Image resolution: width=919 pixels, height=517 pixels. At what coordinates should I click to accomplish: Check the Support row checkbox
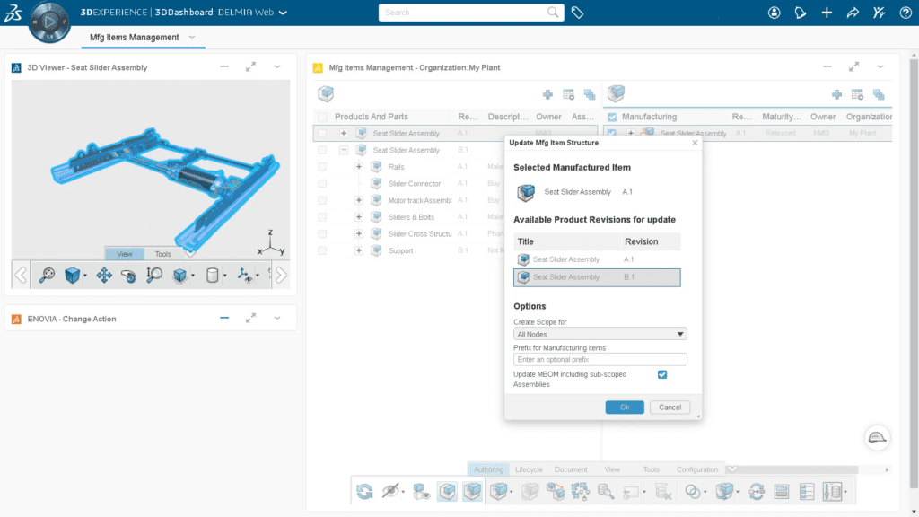point(322,250)
